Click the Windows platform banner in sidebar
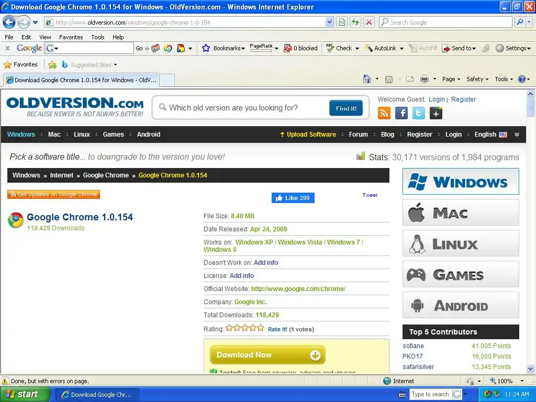536x402 pixels. 461,182
